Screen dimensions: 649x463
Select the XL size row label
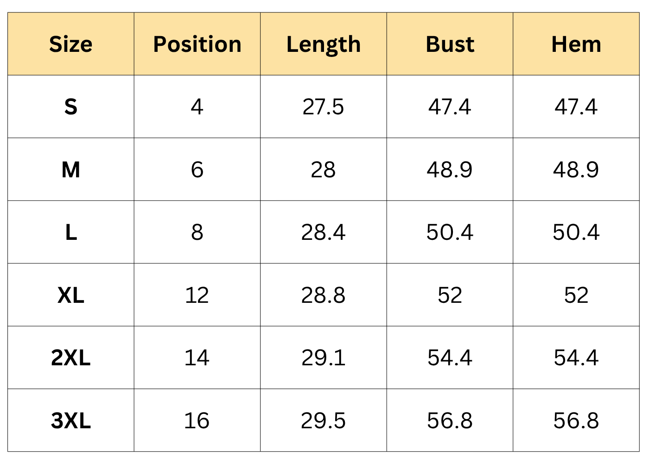(71, 295)
